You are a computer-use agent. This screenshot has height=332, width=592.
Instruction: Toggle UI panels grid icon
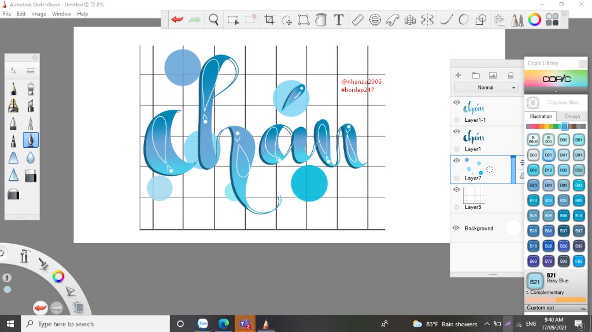tap(552, 20)
